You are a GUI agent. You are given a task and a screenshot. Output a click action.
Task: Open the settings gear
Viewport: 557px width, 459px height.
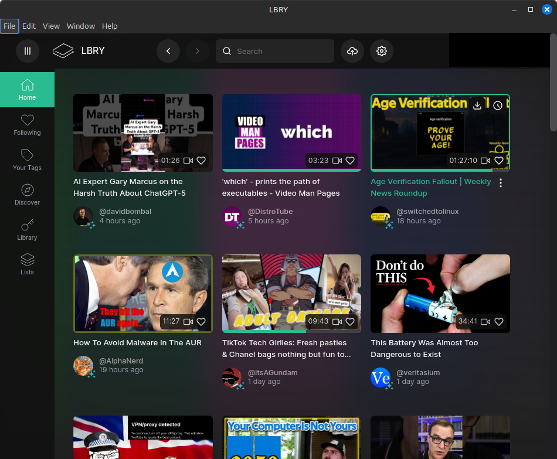pyautogui.click(x=382, y=51)
